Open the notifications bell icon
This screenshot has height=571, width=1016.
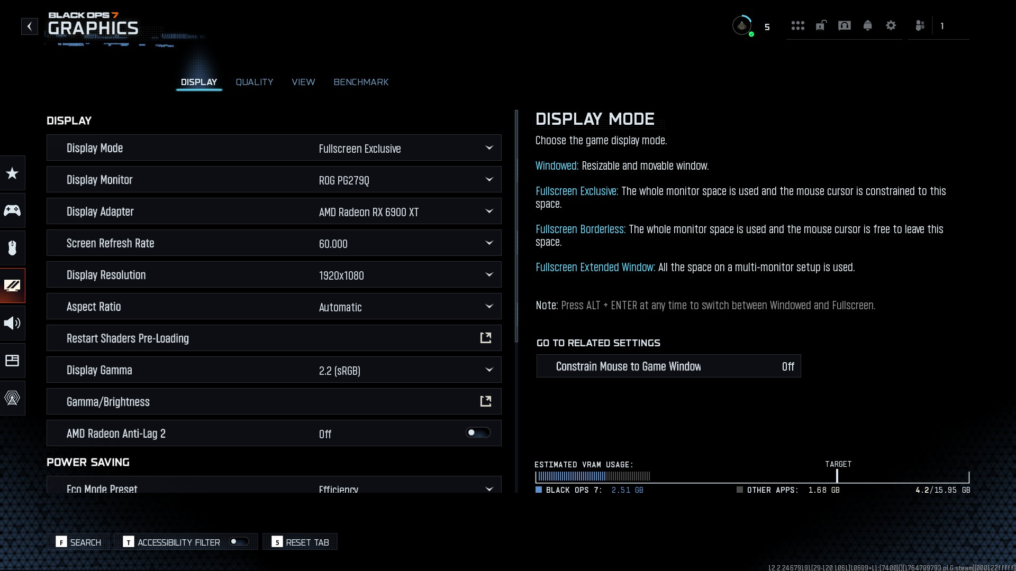(x=867, y=25)
